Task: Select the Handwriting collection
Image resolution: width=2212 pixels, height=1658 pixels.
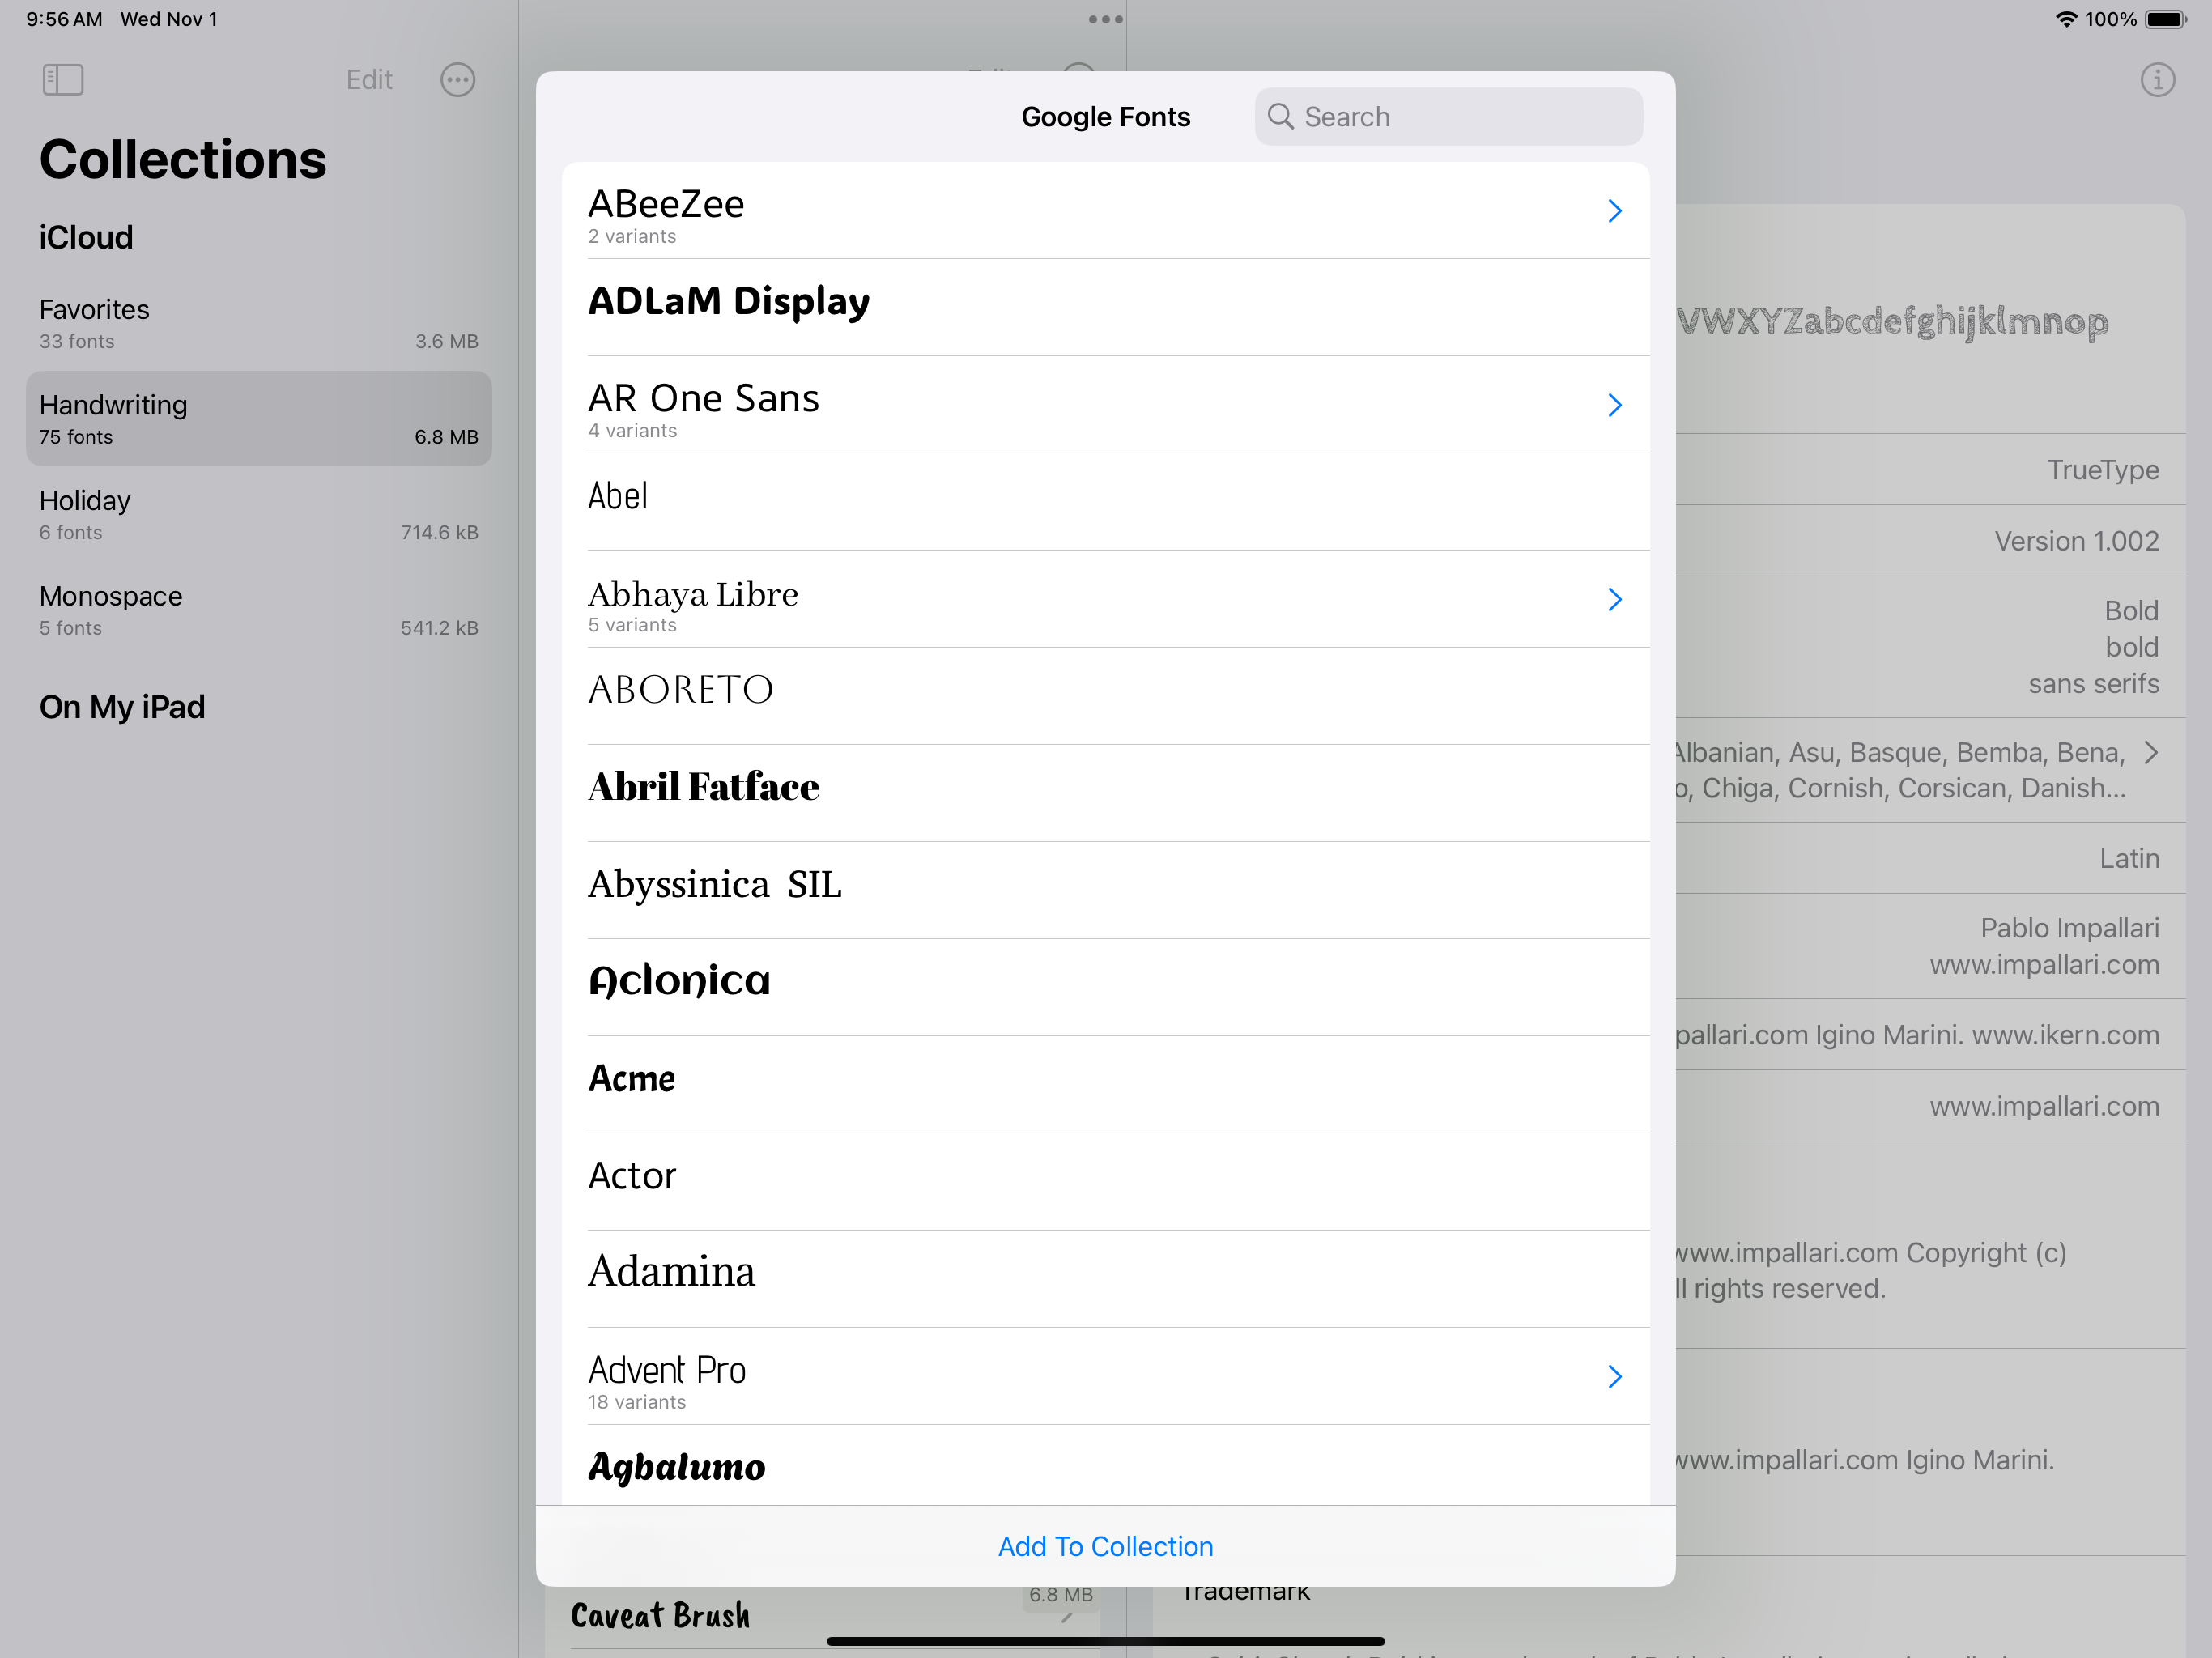Action: click(x=259, y=418)
